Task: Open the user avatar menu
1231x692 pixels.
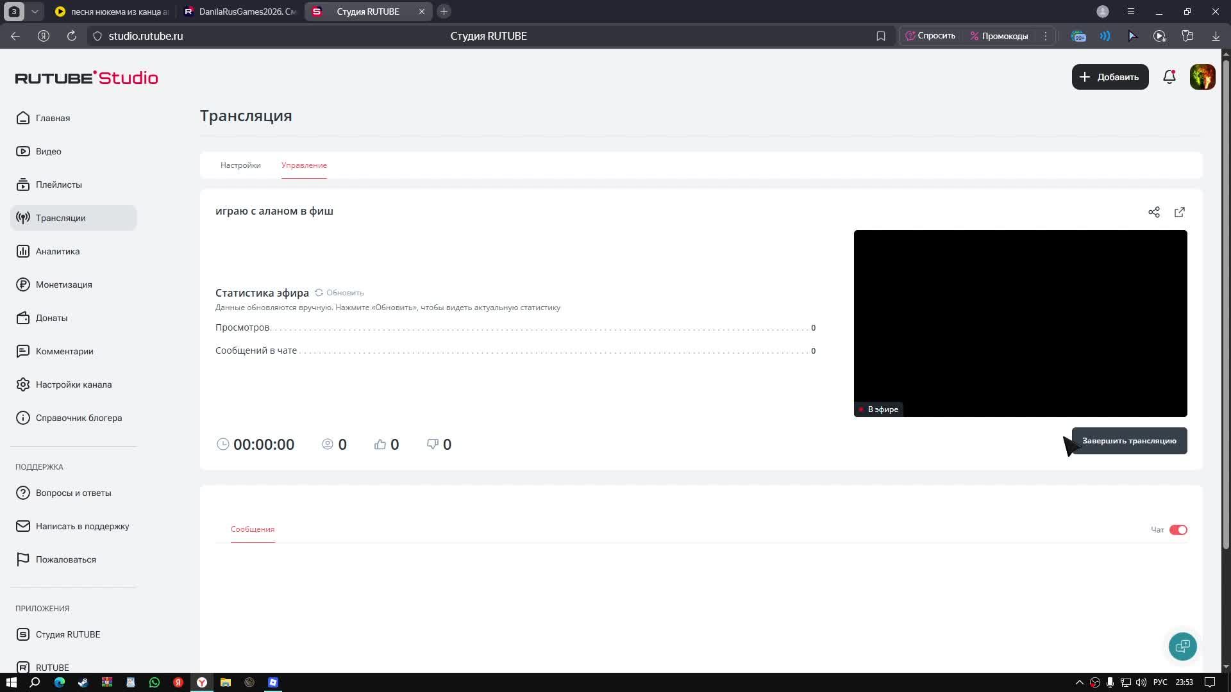Action: (1202, 77)
